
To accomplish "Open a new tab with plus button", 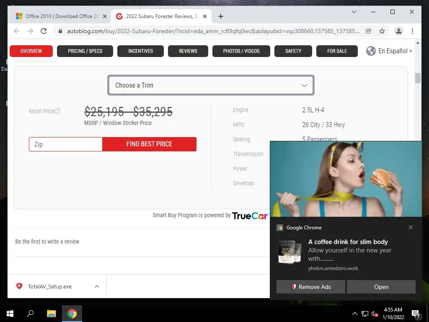I will (x=220, y=16).
